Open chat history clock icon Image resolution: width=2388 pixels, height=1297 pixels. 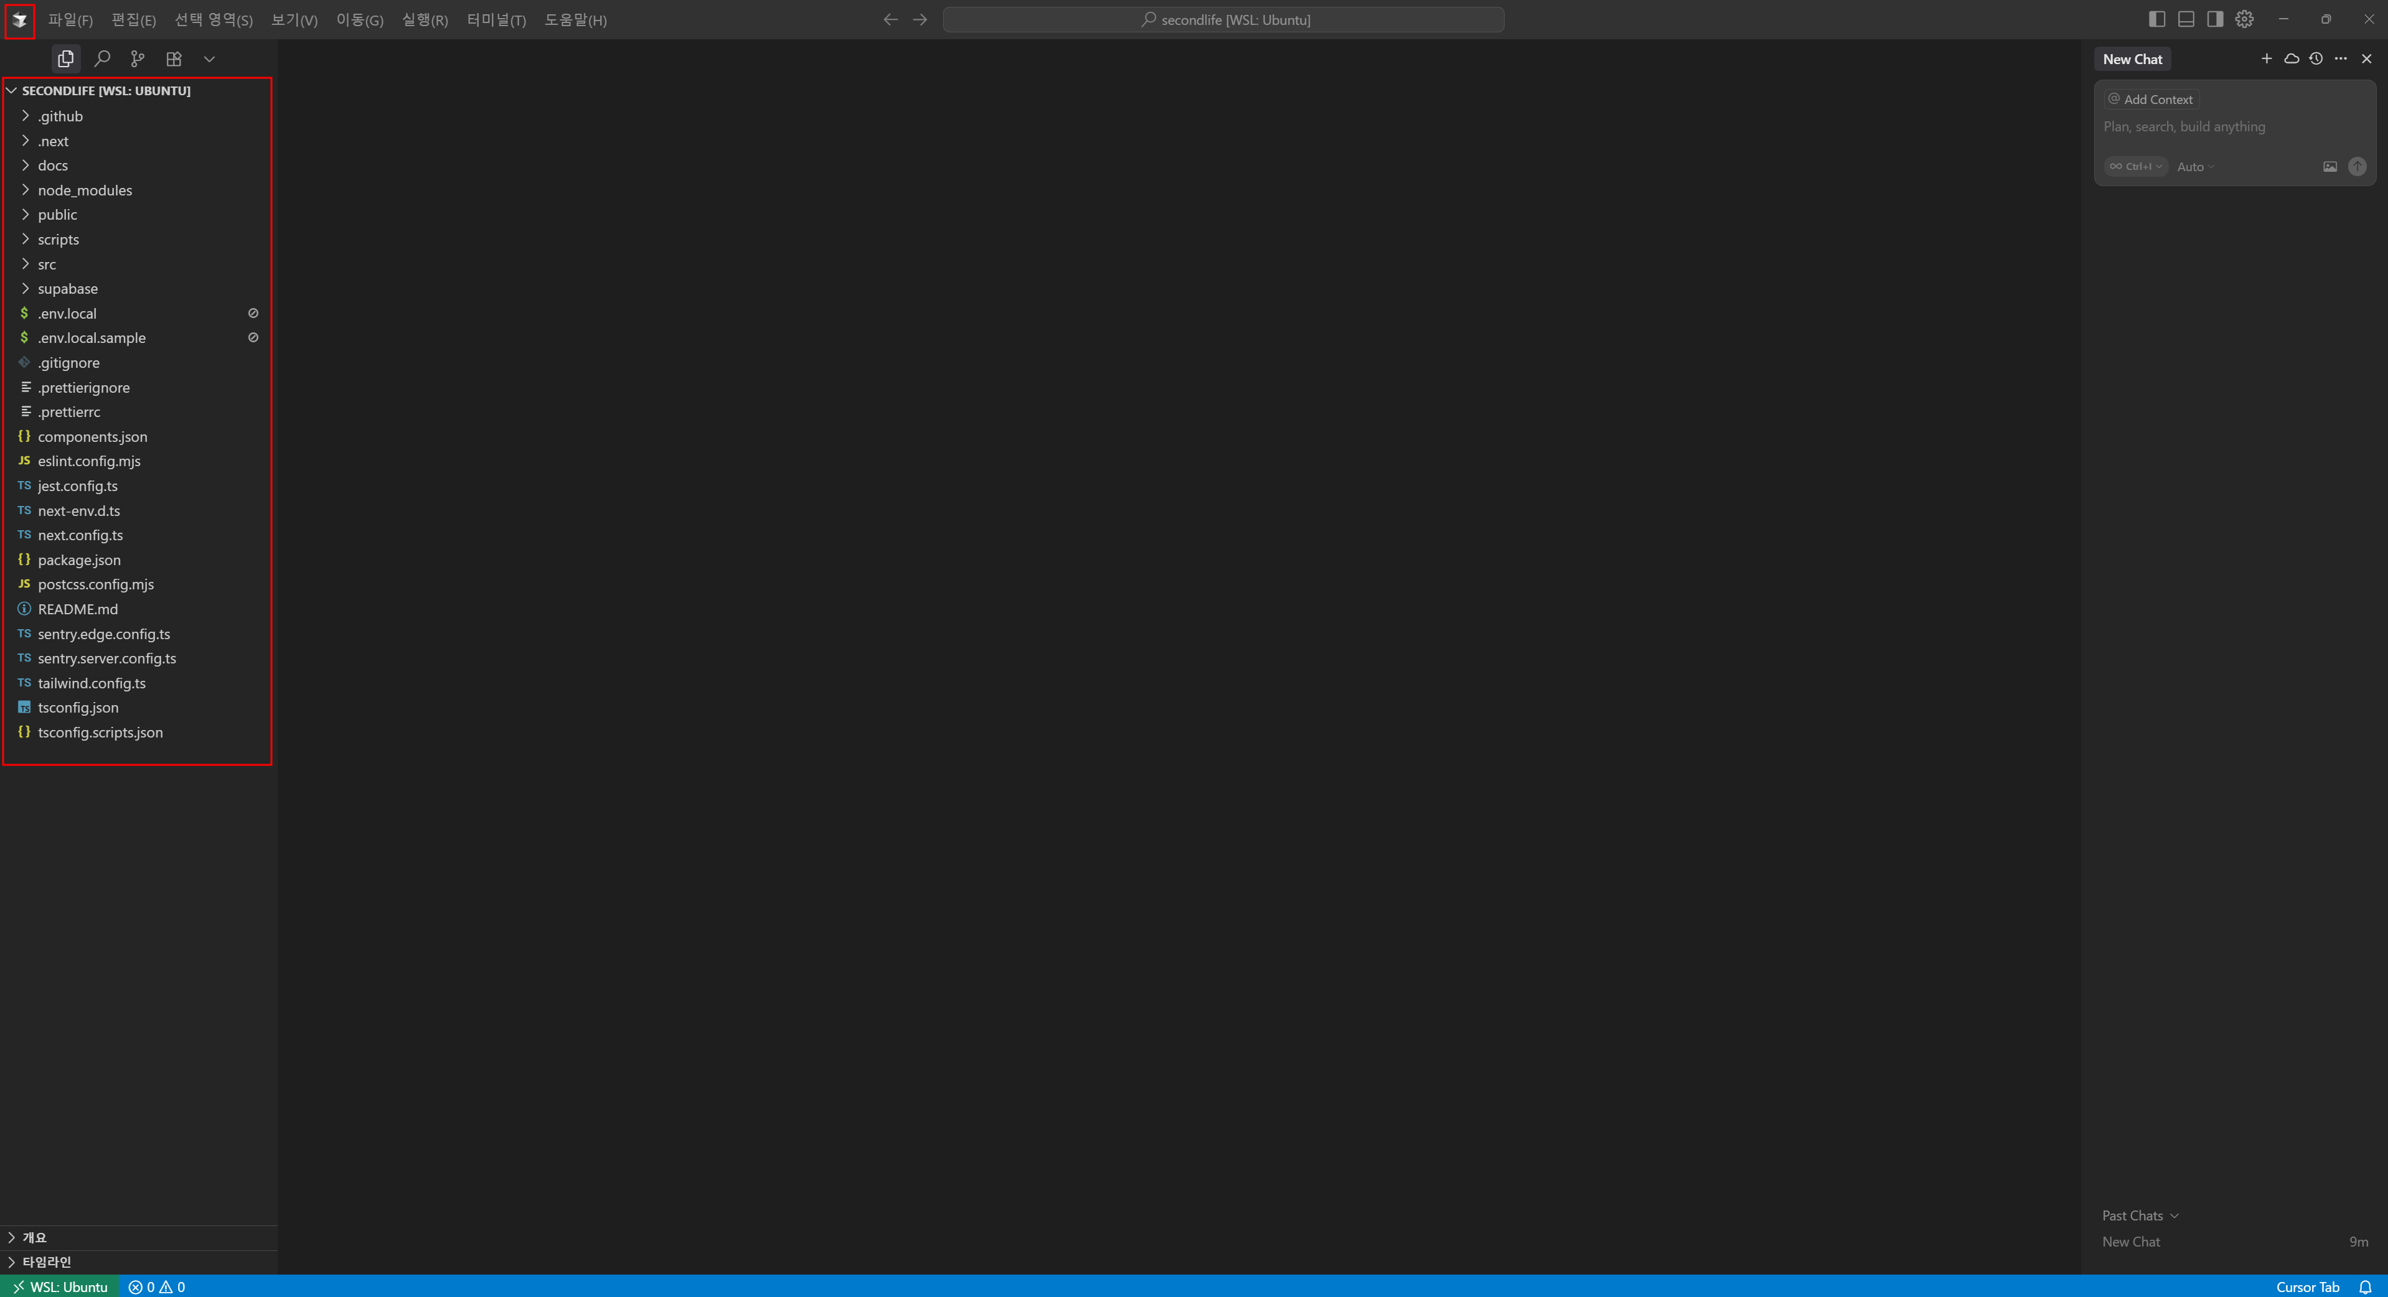tap(2316, 59)
